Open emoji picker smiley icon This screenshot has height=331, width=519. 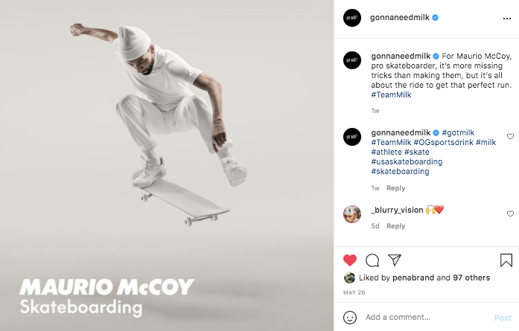tap(350, 318)
